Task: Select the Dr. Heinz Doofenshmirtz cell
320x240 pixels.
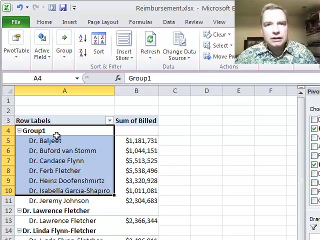Action: (64, 181)
